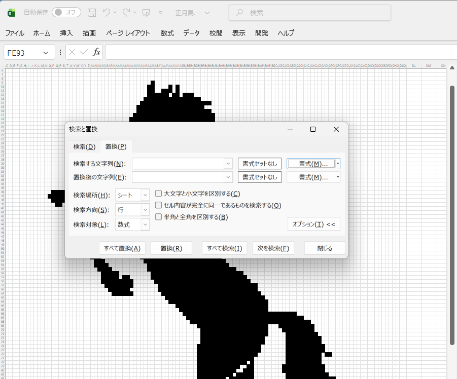Open the Customize Quick Access Toolbar arrow
The height and width of the screenshot is (379, 457).
coord(161,13)
